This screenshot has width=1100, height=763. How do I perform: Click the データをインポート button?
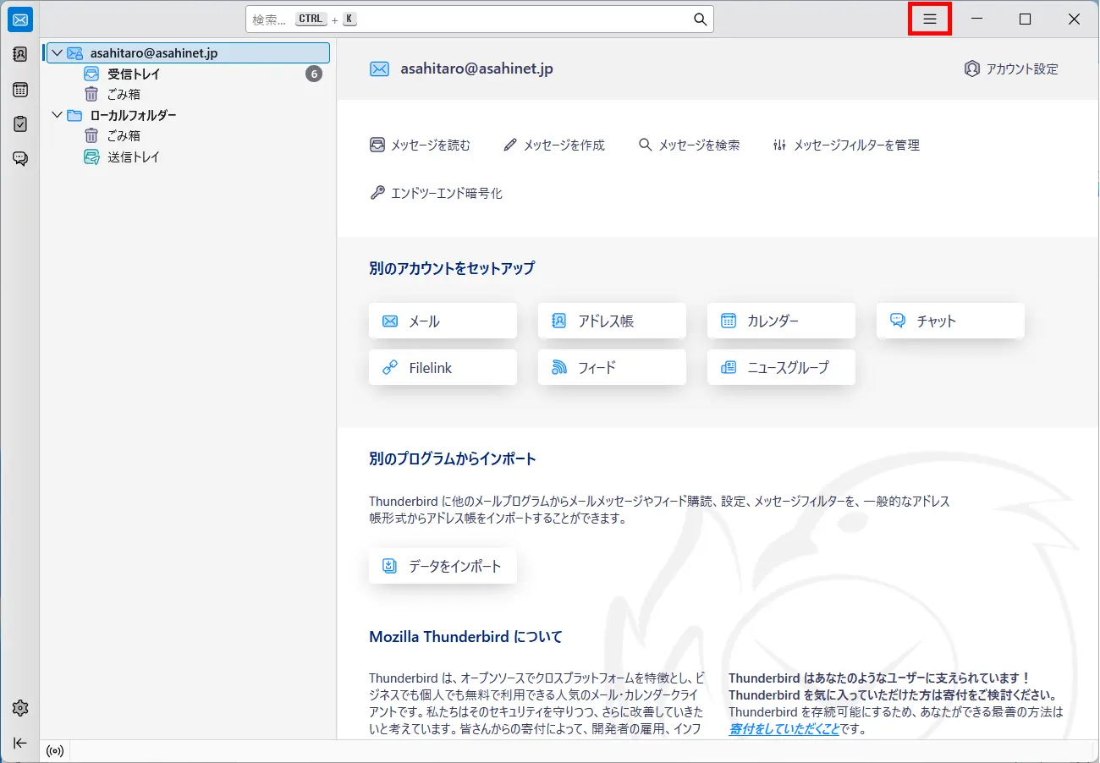click(x=443, y=567)
